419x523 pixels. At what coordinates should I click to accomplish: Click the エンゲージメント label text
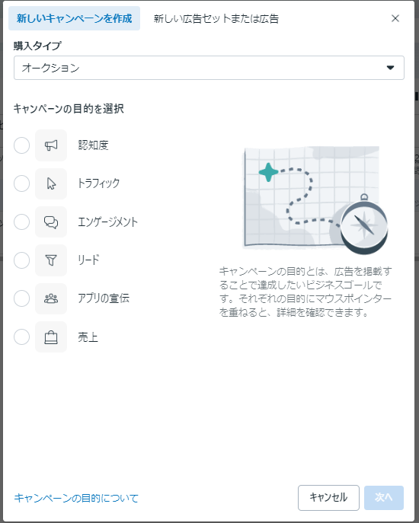point(107,222)
